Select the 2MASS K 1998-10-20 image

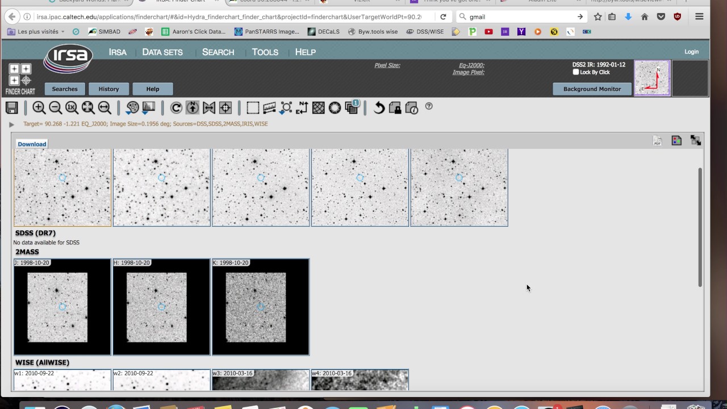point(261,307)
